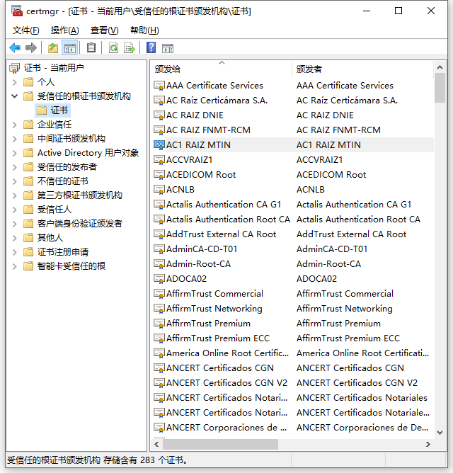Expand Active Directory 用户对象 node

(14, 153)
